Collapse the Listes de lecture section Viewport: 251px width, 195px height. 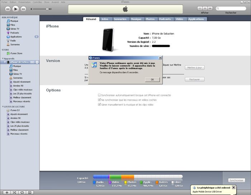click(x=3, y=106)
